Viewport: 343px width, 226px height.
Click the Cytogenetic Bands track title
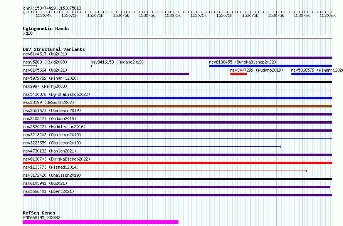coord(46,28)
